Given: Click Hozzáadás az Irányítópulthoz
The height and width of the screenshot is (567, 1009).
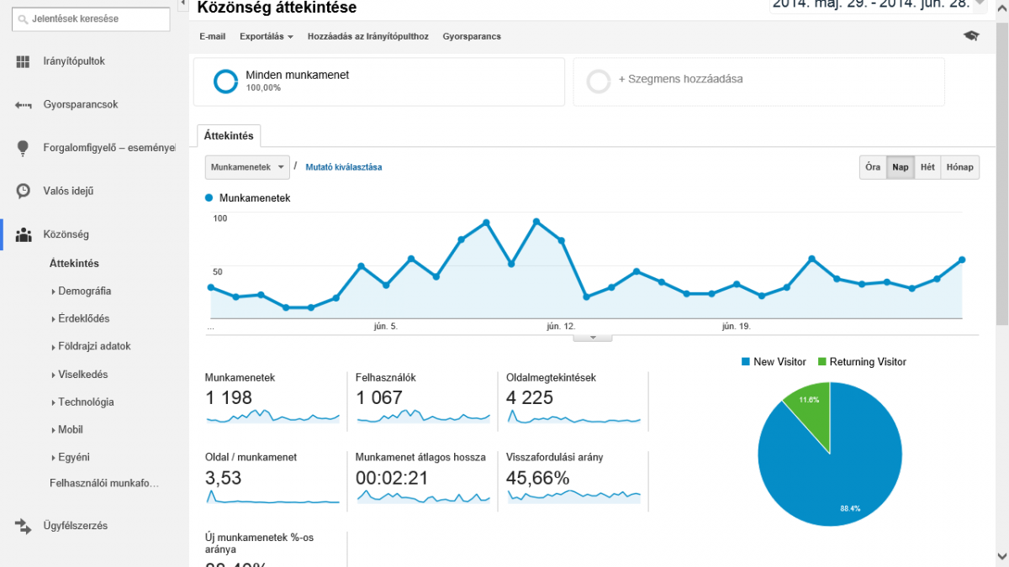Looking at the screenshot, I should [368, 36].
